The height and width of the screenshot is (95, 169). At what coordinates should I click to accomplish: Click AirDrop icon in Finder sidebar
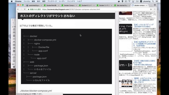pyautogui.click(x=14, y=32)
